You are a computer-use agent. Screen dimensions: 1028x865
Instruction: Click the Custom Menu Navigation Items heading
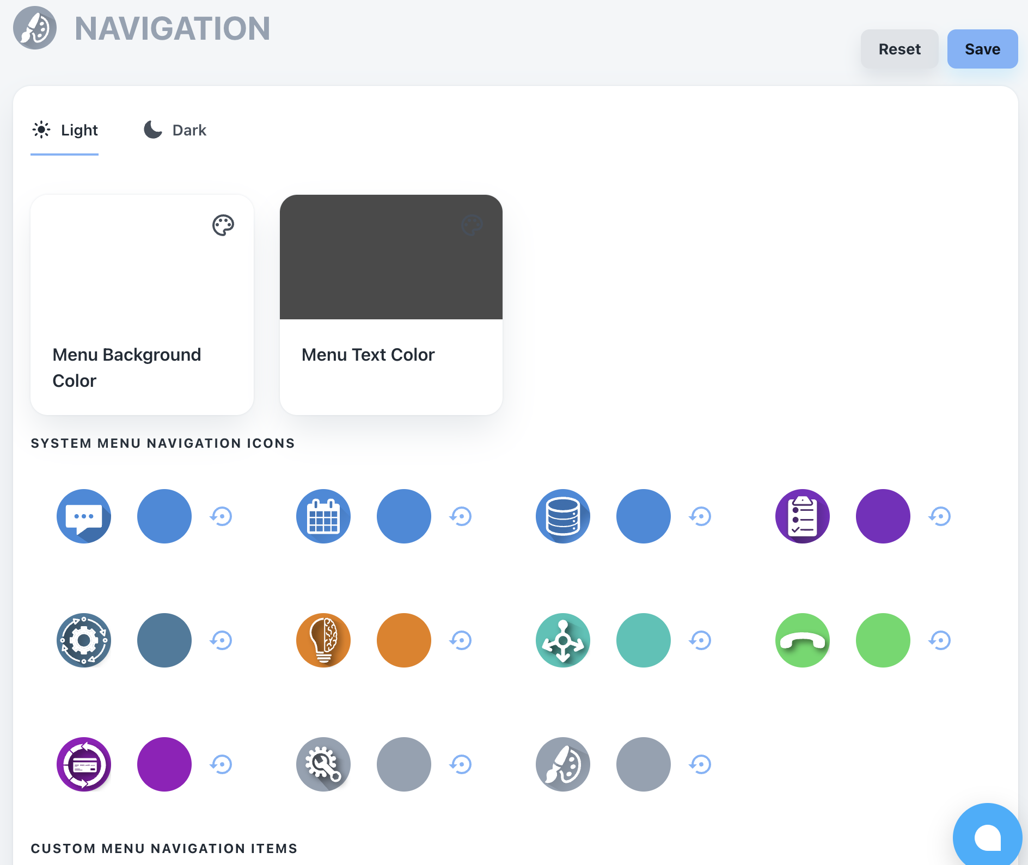pos(164,849)
